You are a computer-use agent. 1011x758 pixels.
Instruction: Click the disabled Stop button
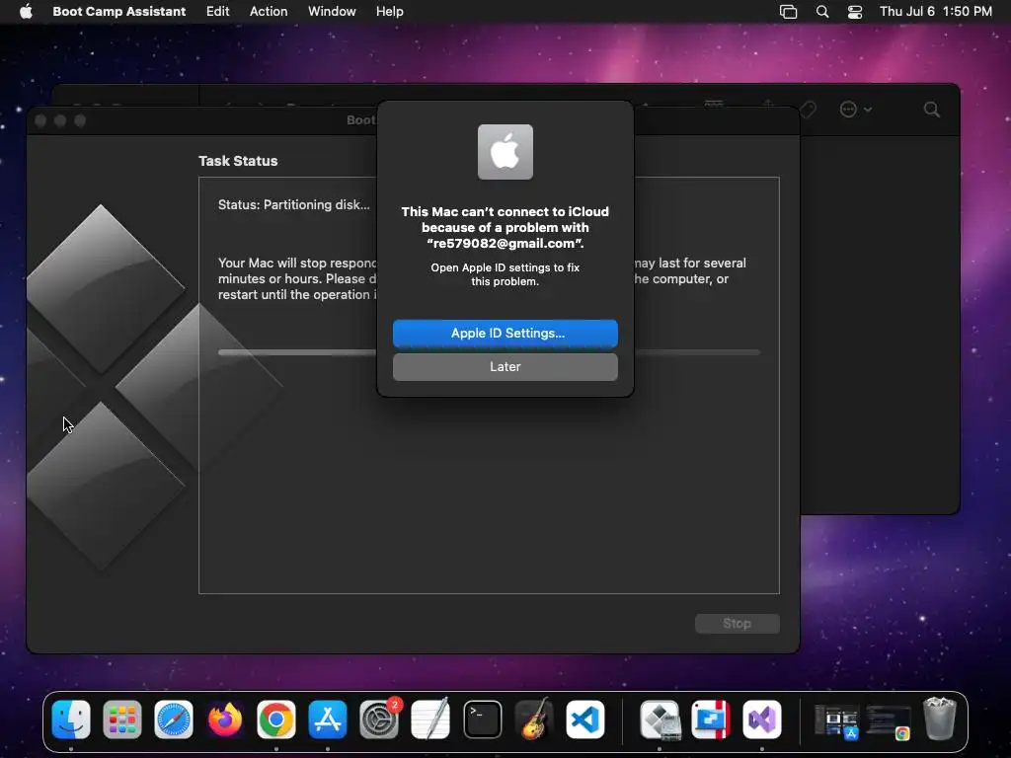[x=737, y=624]
